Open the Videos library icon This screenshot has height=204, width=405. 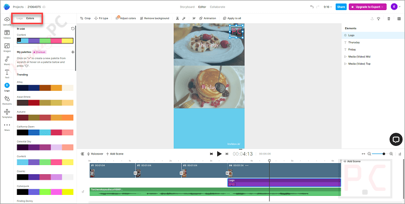point(7,34)
